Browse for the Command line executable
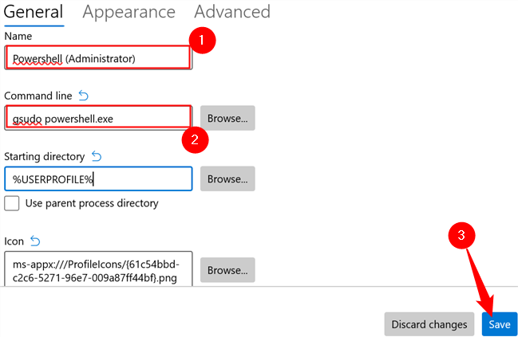 click(227, 118)
